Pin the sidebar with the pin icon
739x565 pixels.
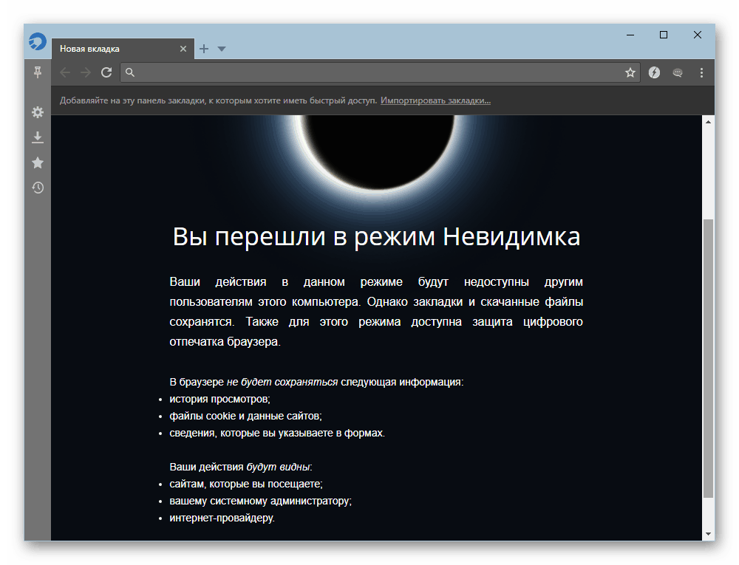tap(38, 72)
